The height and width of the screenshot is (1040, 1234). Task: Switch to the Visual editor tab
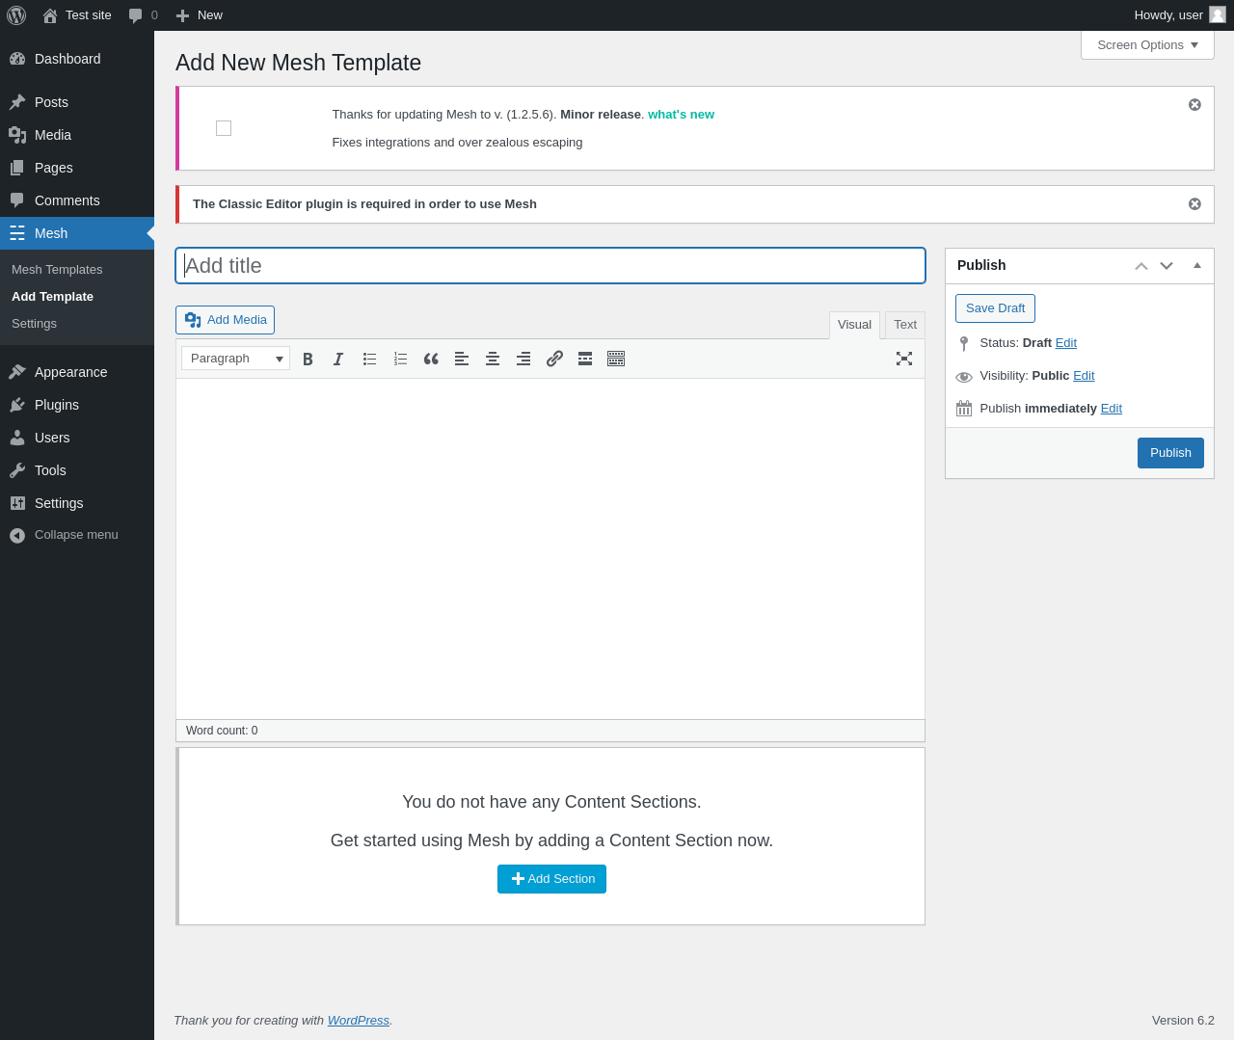click(854, 325)
